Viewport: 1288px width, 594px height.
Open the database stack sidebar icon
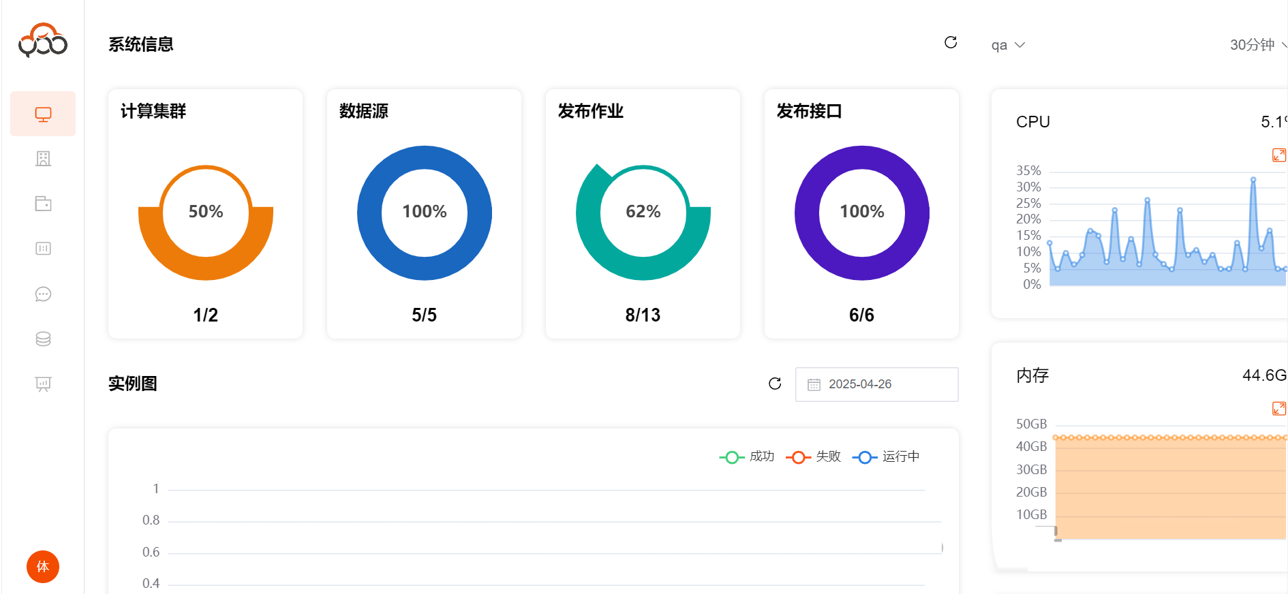[x=43, y=339]
